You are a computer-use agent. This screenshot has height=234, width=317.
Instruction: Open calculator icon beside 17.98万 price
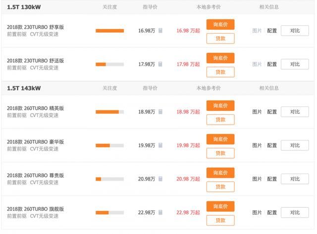(x=160, y=64)
